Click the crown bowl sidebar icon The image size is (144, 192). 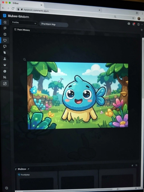tap(5, 65)
